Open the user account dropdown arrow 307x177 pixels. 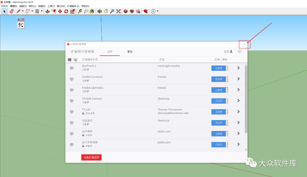[x=158, y=11]
